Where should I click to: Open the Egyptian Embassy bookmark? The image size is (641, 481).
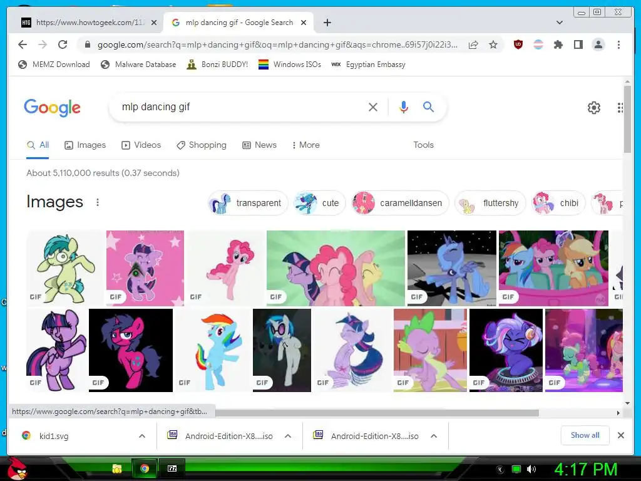tap(368, 65)
